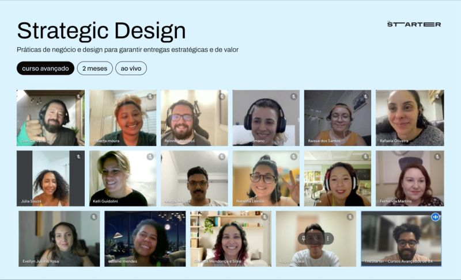
Task: Click the muted mic icon on Raissa dos Santos's tile
Action: (x=365, y=96)
